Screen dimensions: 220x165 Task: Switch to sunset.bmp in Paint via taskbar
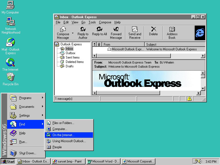pyautogui.click(x=68, y=161)
